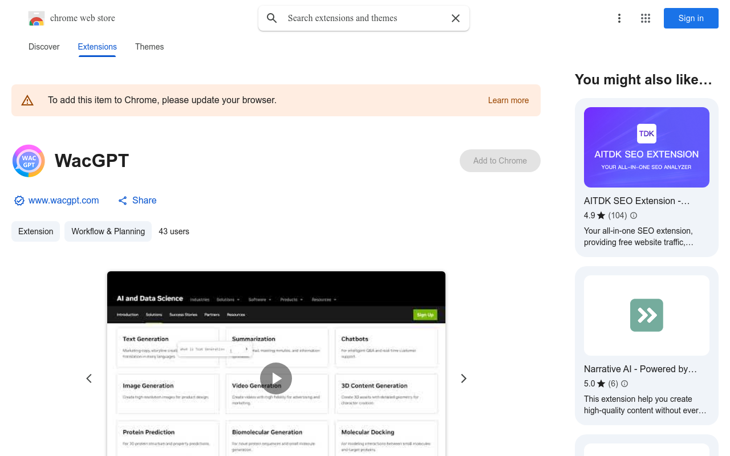Click the WacGPT extension logo
The image size is (730, 456).
coord(29,161)
